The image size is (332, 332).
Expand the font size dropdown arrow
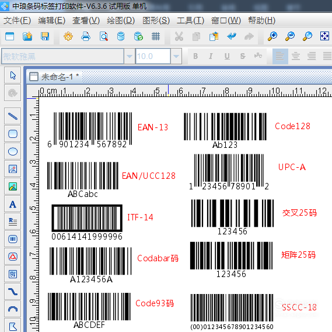[x=176, y=56]
